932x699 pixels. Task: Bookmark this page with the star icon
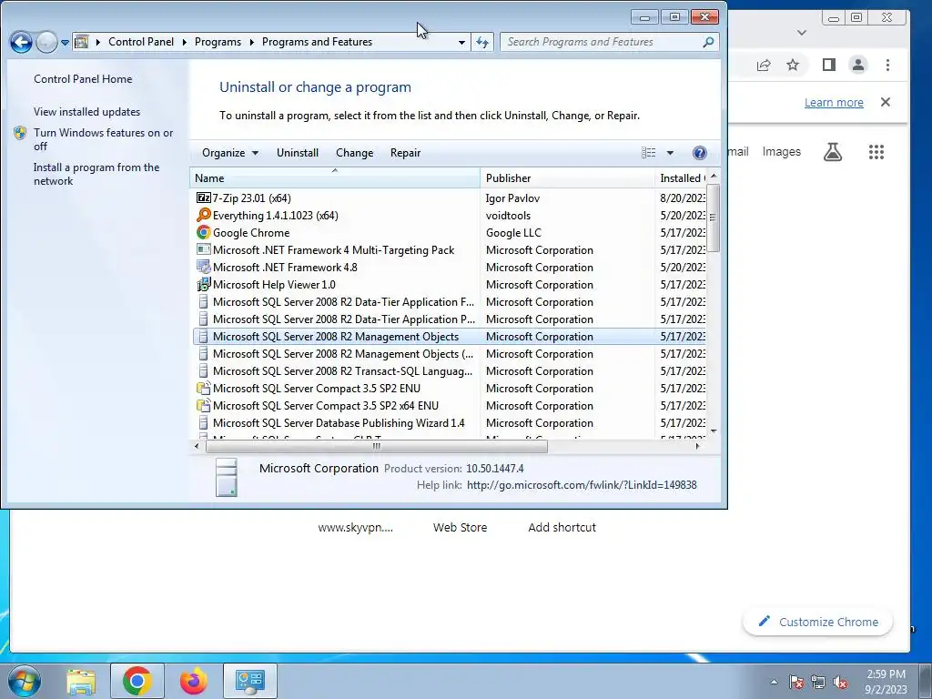[793, 65]
